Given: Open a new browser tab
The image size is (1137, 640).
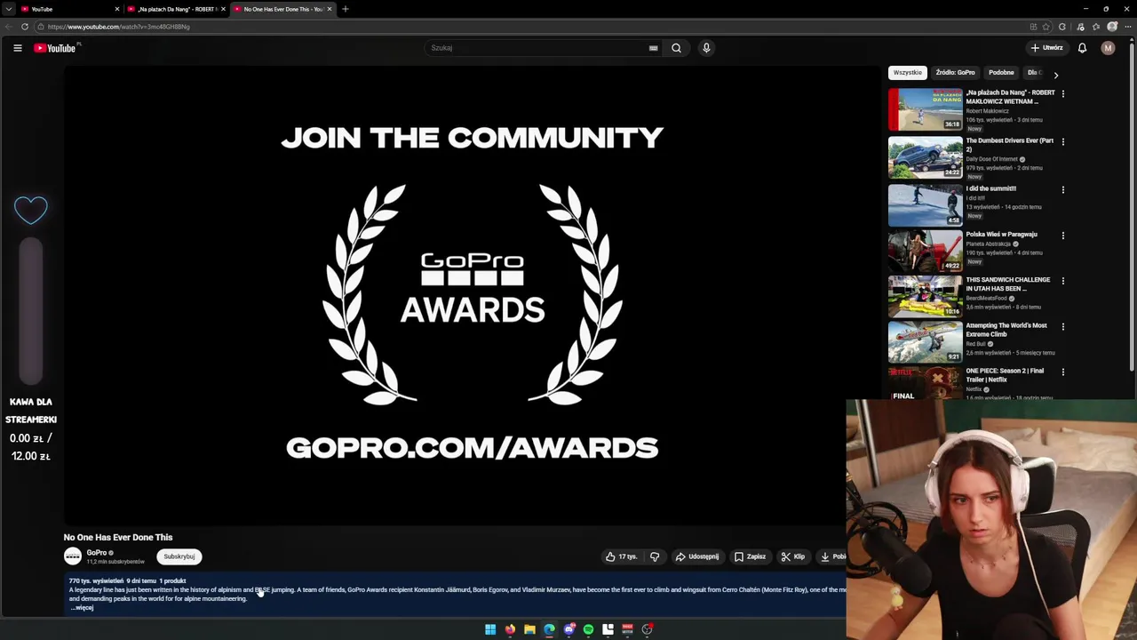Looking at the screenshot, I should click(x=346, y=9).
